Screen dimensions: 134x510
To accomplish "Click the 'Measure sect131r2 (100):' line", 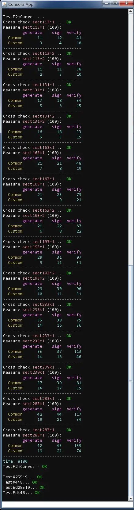I will click(32, 122).
